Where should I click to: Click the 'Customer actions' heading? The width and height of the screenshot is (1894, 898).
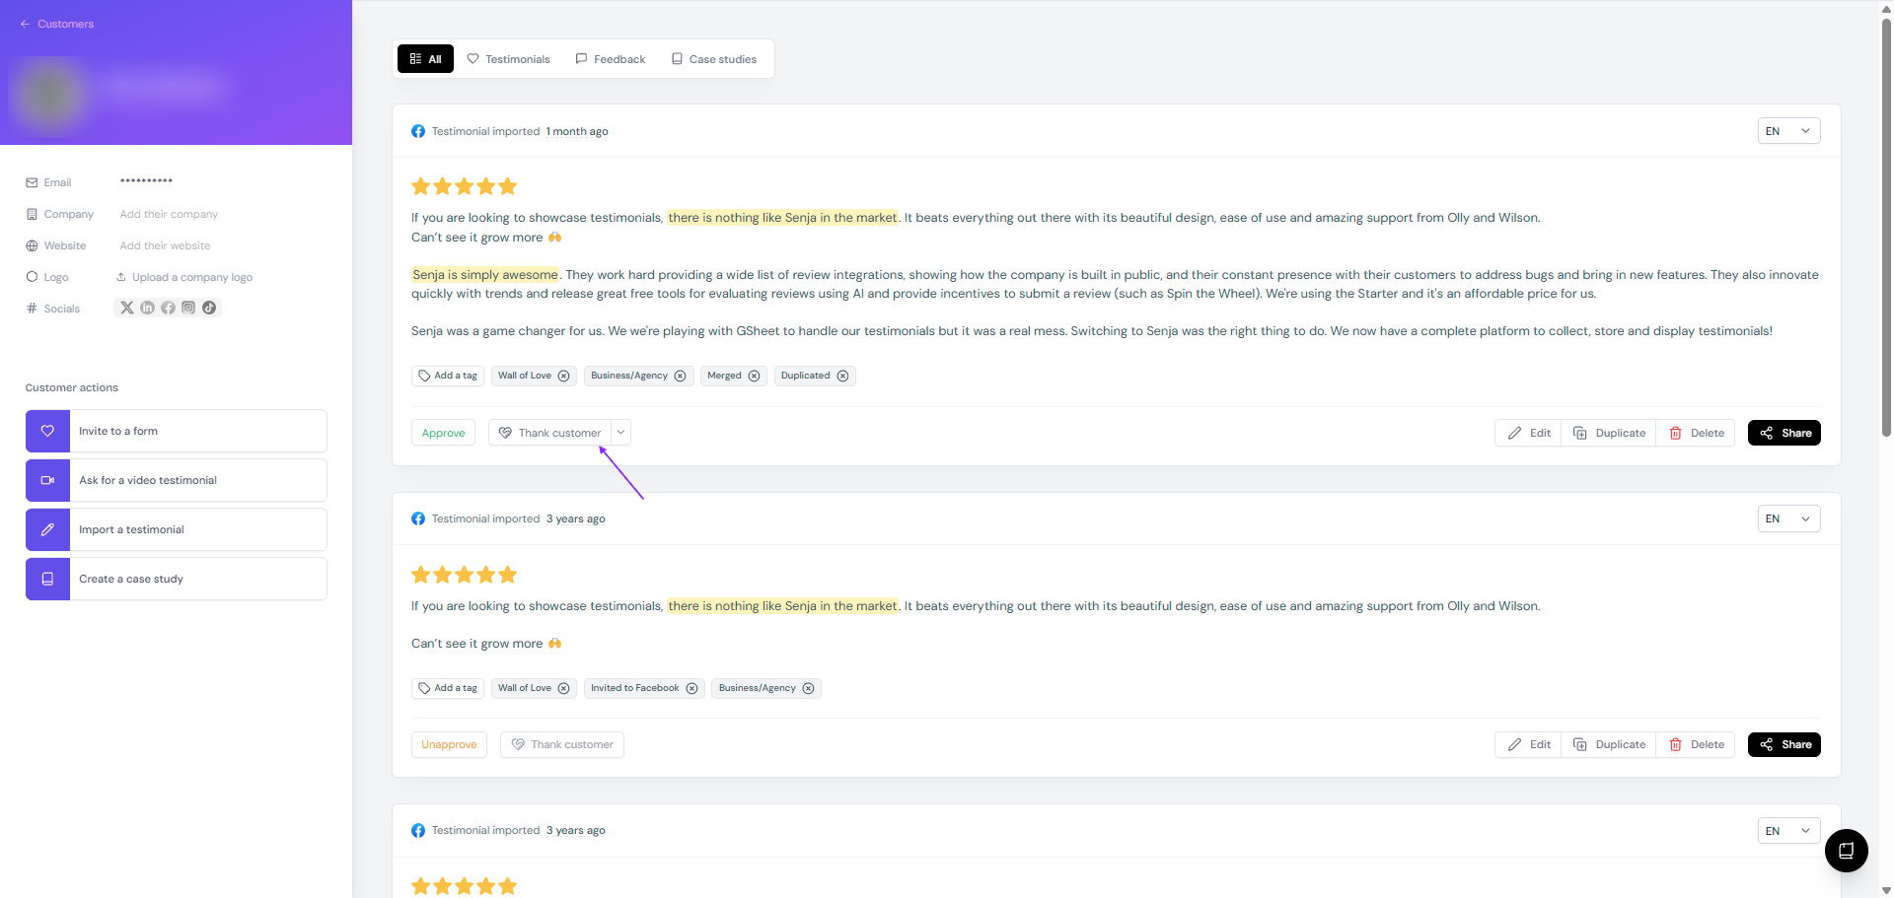pyautogui.click(x=72, y=387)
